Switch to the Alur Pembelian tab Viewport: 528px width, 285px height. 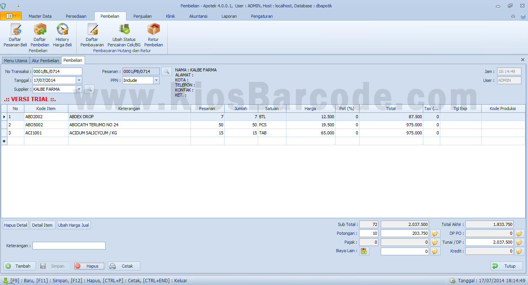point(46,61)
